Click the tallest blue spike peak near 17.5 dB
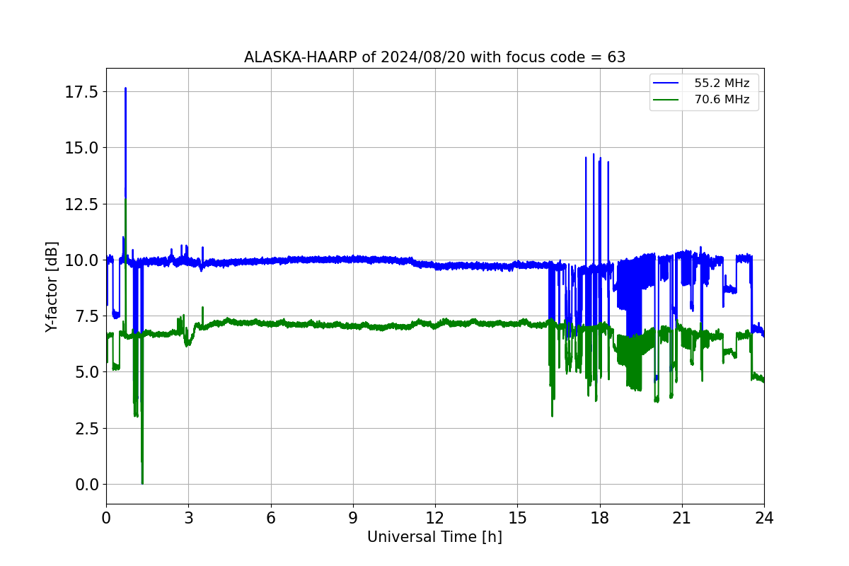 125,88
